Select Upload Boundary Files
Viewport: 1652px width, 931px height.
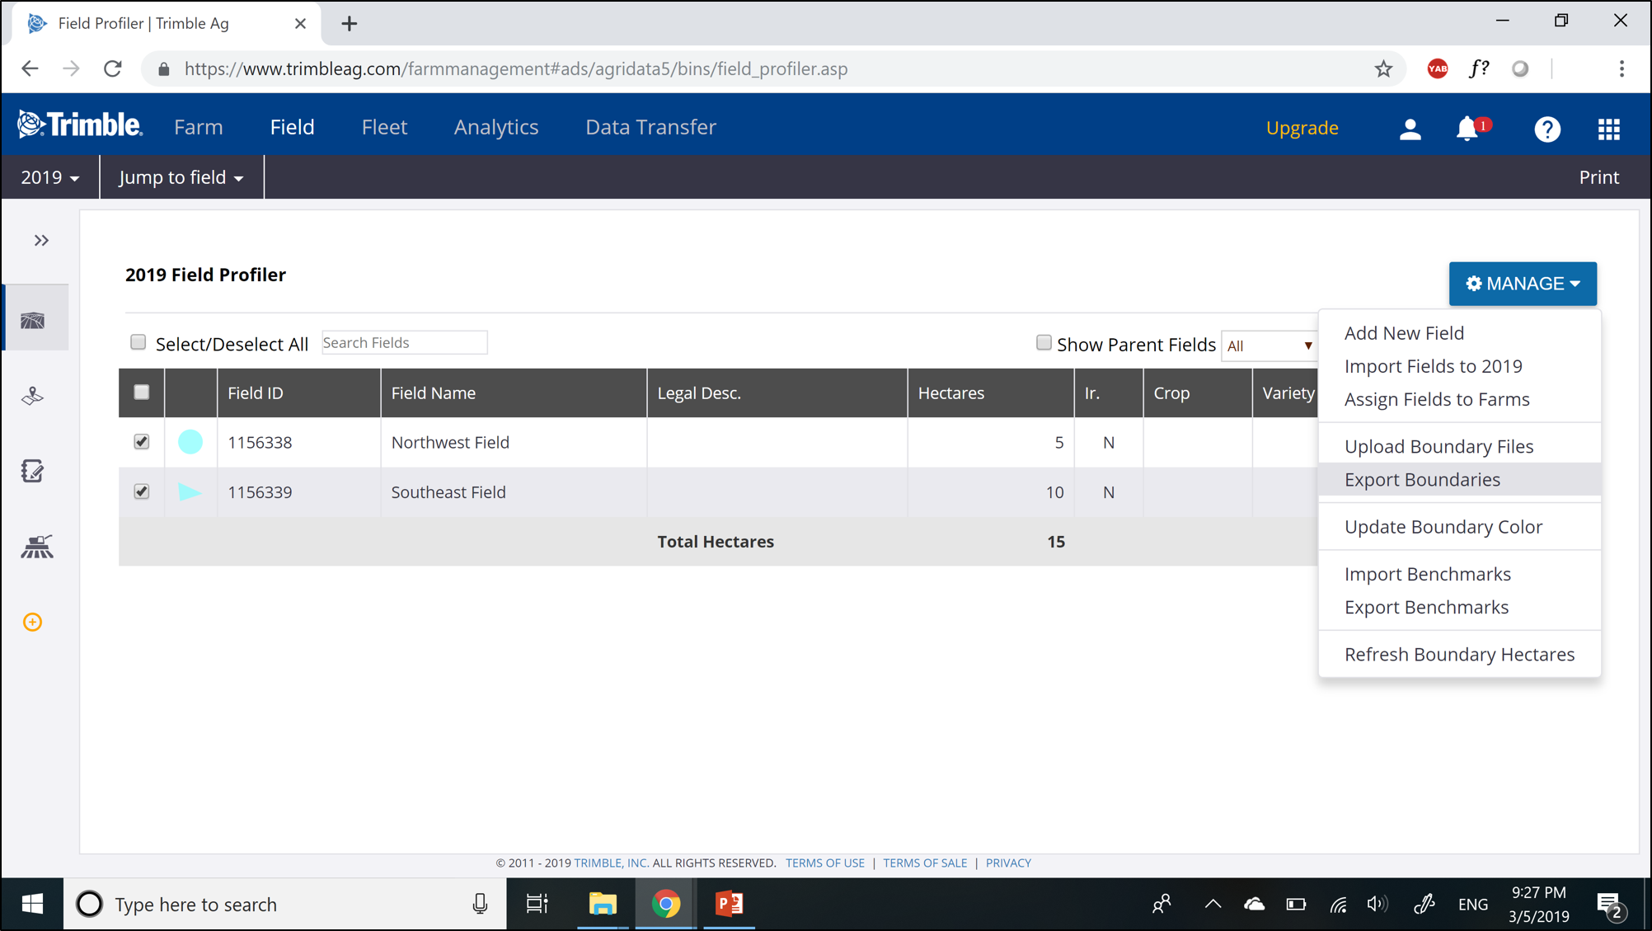click(1438, 446)
